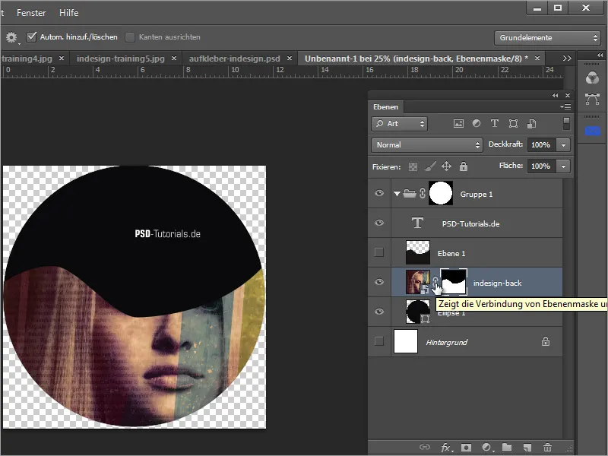The height and width of the screenshot is (456, 608).
Task: Expand the side dock panel arrows
Action: (600, 55)
